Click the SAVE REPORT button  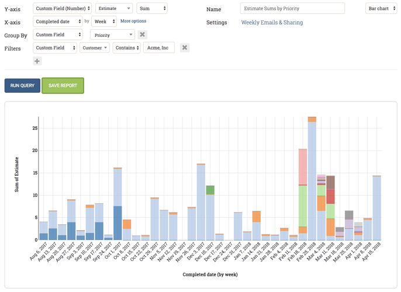(x=63, y=86)
